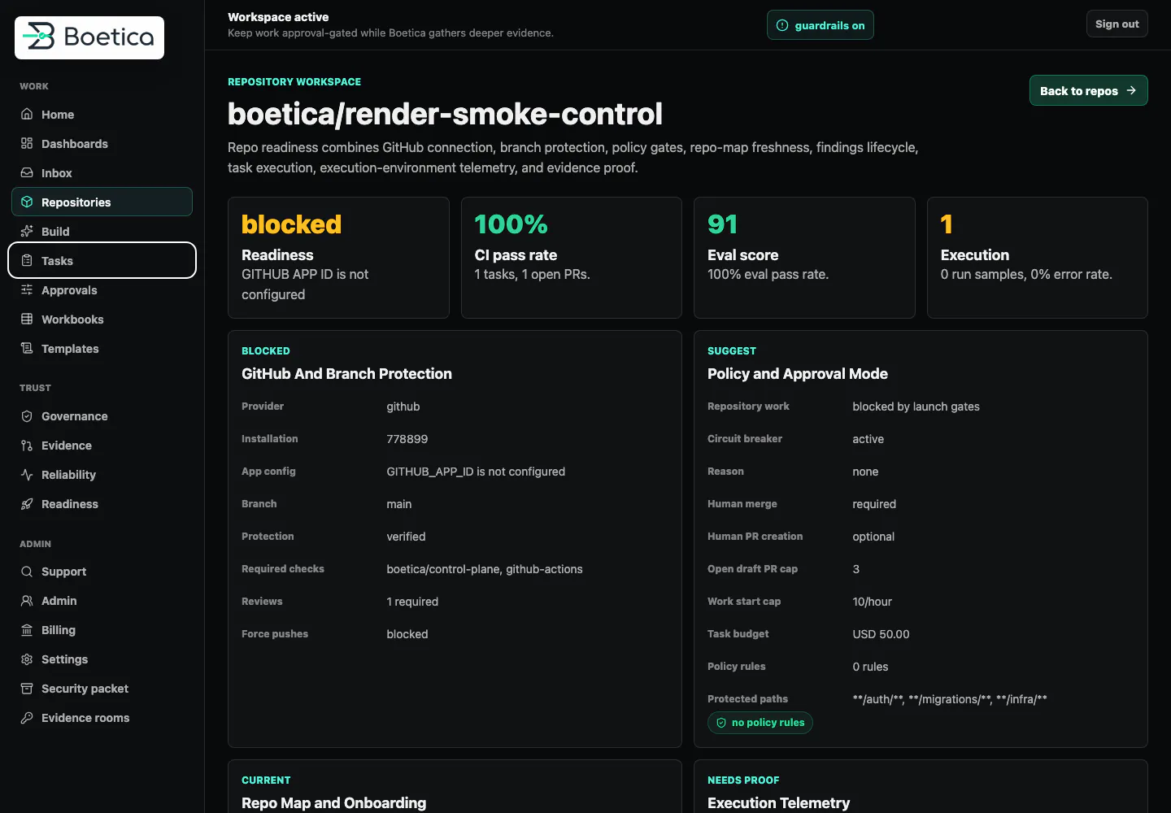Click the GitHub And Branch Protection heading
Viewport: 1171px width, 813px height.
point(346,374)
